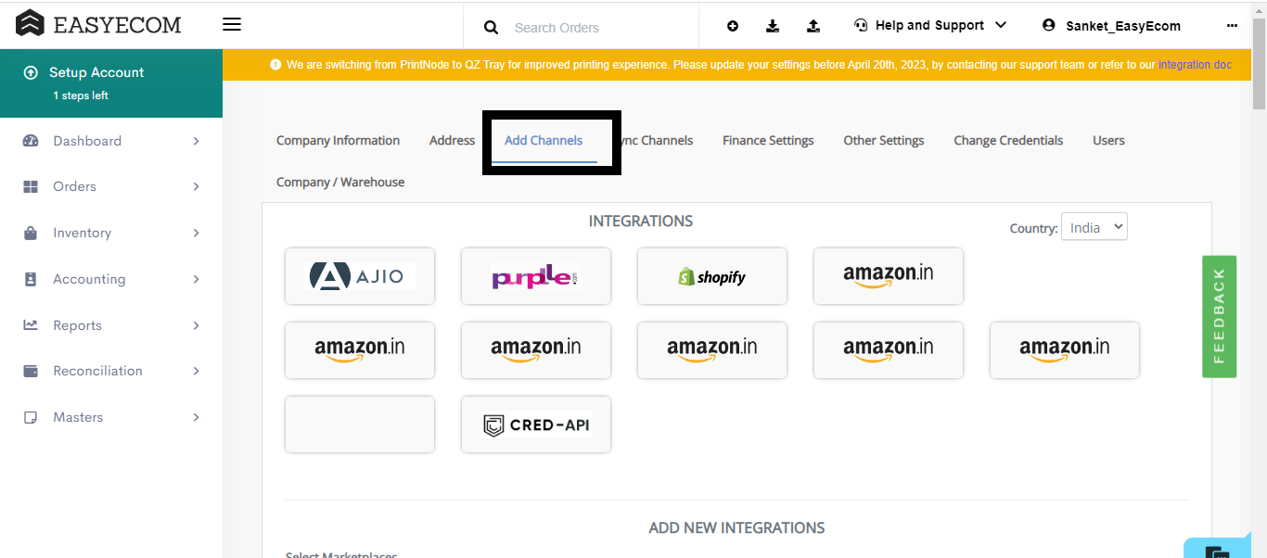The height and width of the screenshot is (558, 1267).
Task: Open the integration doc link
Action: pyautogui.click(x=1195, y=65)
